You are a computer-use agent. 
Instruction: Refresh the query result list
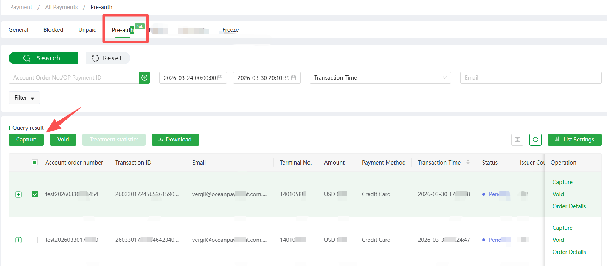coord(536,140)
